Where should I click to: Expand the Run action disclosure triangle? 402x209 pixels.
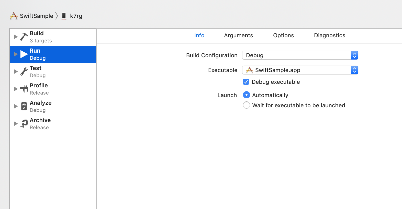[x=16, y=54]
